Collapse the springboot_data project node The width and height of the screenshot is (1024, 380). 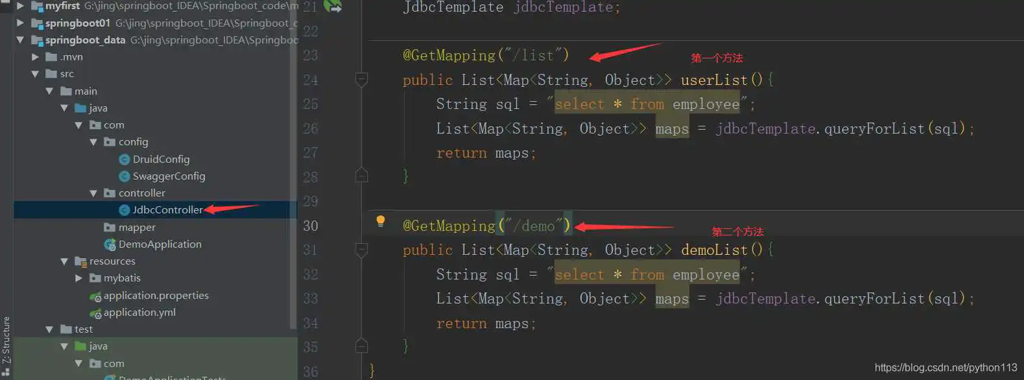20,40
